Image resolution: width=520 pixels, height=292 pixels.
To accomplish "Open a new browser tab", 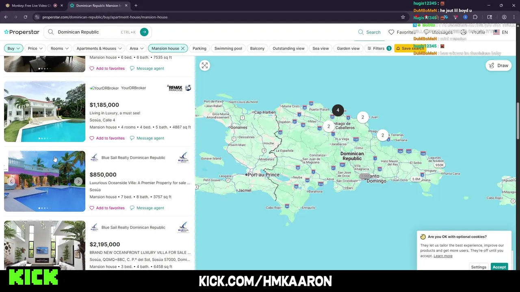I will point(136,6).
